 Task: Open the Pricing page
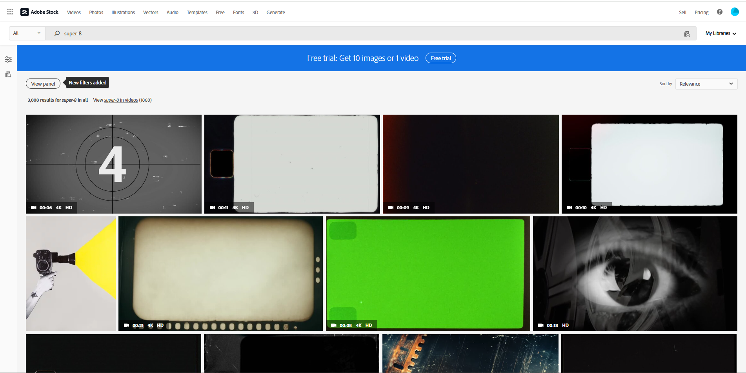coord(701,12)
